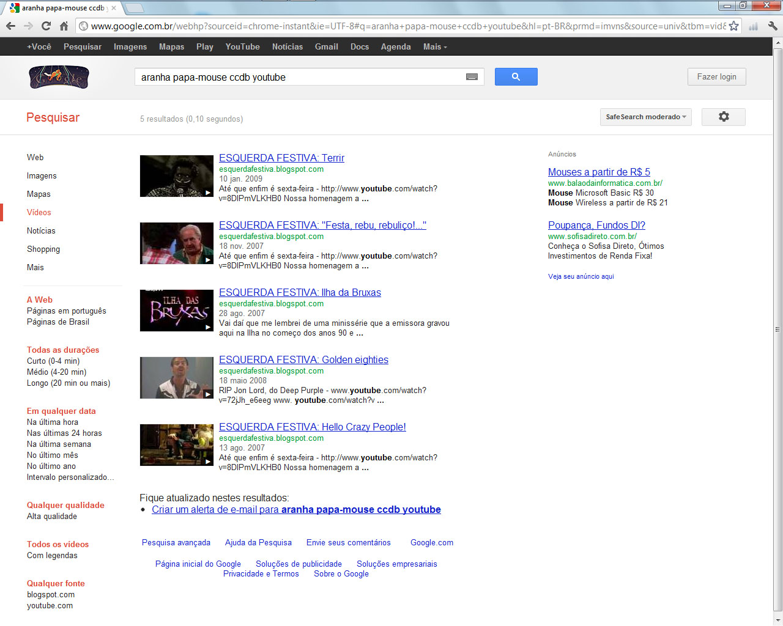This screenshot has height=626, width=783.
Task: Open the ESQUERDA FESTIVA: Golden eighties result
Action: click(303, 359)
